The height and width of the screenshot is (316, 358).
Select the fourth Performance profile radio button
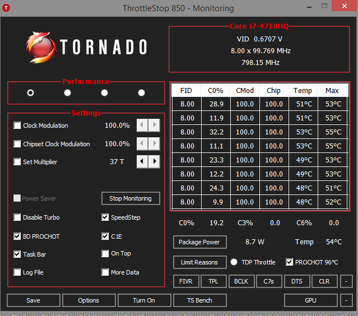[x=141, y=92]
